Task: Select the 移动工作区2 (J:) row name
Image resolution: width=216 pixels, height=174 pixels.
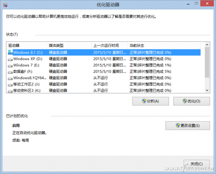Action: tap(26, 84)
